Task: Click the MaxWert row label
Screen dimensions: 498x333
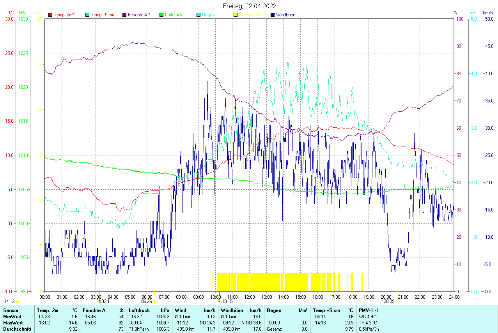Action: coord(12,323)
